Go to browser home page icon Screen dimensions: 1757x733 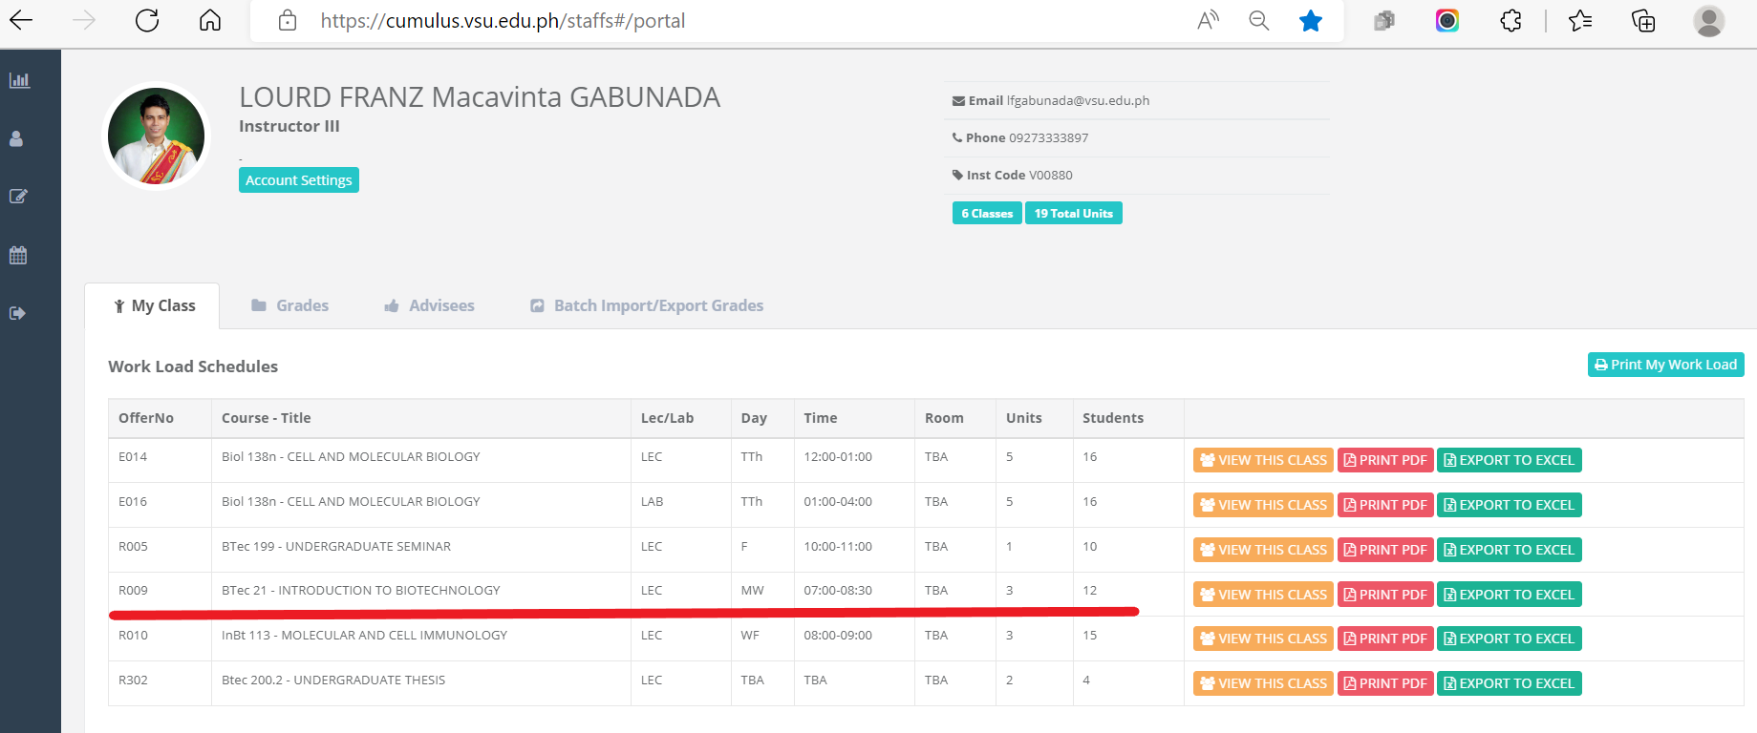[x=210, y=20]
